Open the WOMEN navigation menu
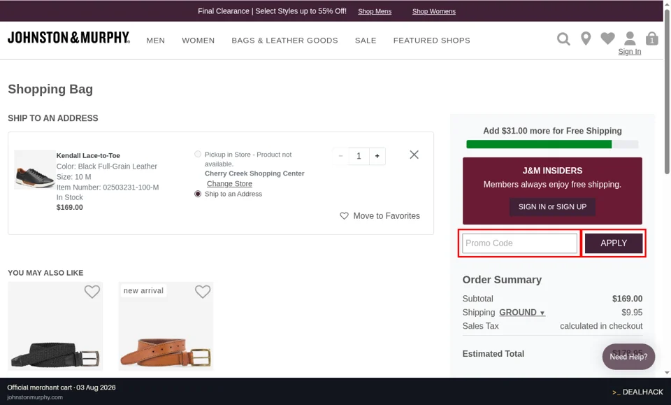This screenshot has width=671, height=405. (198, 41)
